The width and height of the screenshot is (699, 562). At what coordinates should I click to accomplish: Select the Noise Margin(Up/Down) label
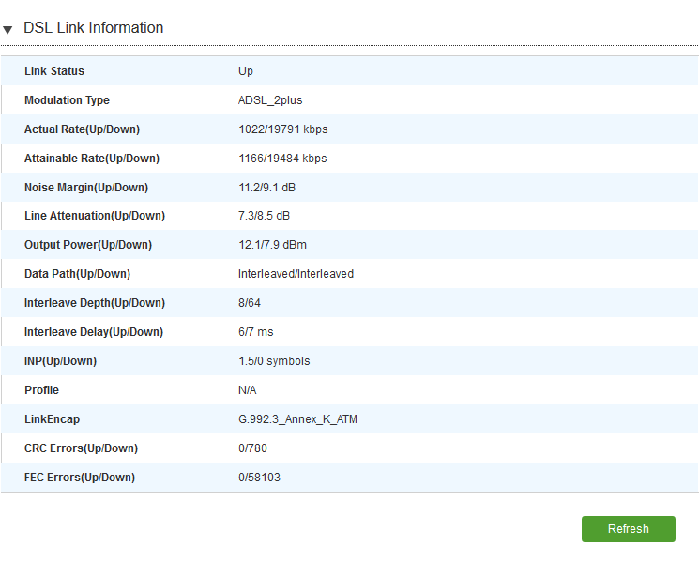tap(86, 188)
